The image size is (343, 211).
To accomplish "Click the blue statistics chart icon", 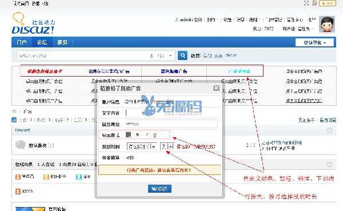I will click(14, 120).
